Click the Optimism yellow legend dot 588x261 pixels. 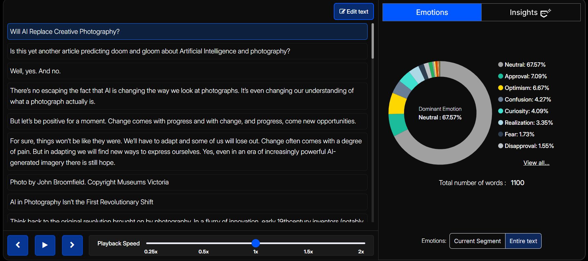(x=500, y=88)
